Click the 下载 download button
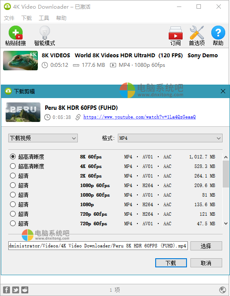Screen dimensions: 230x296 tap(171, 263)
